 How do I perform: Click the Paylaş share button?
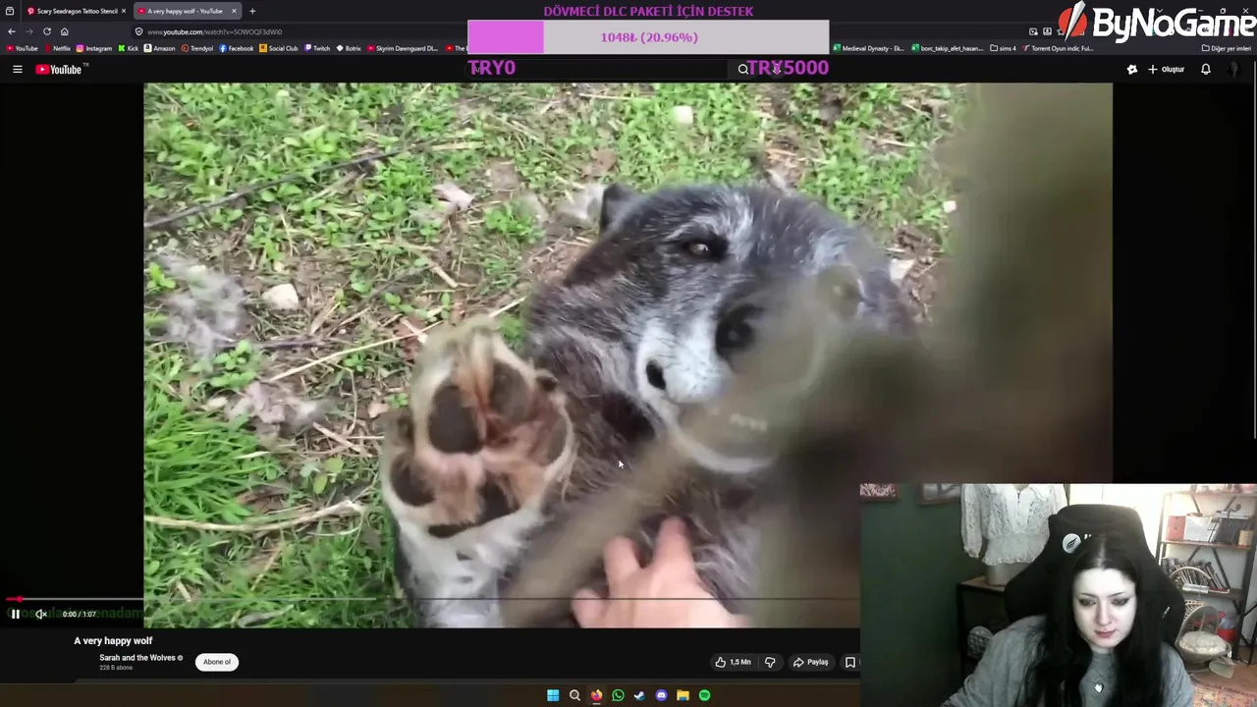tap(811, 662)
